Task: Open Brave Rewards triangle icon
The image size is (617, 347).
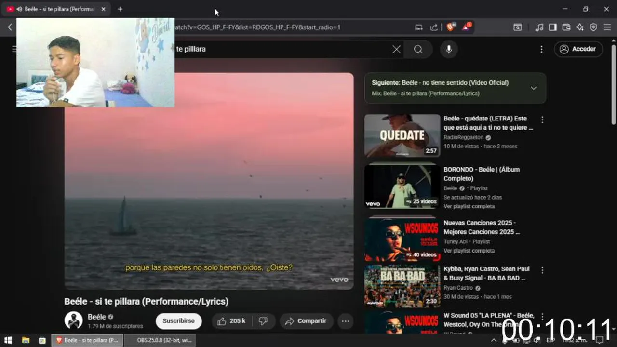Action: (467, 27)
